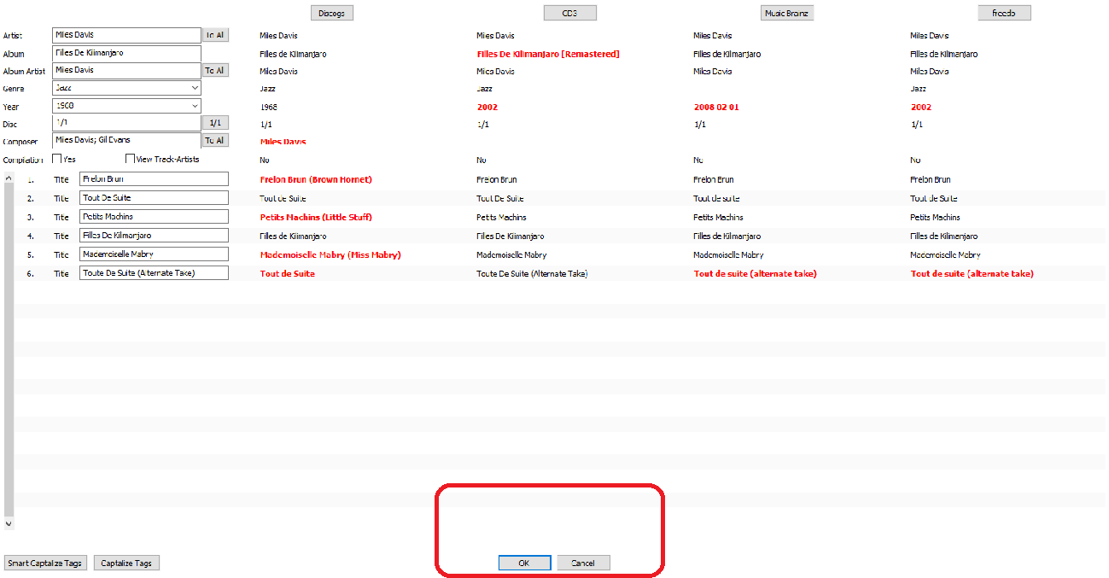The height and width of the screenshot is (578, 1109).
Task: Click the Album text field
Action: (x=126, y=53)
